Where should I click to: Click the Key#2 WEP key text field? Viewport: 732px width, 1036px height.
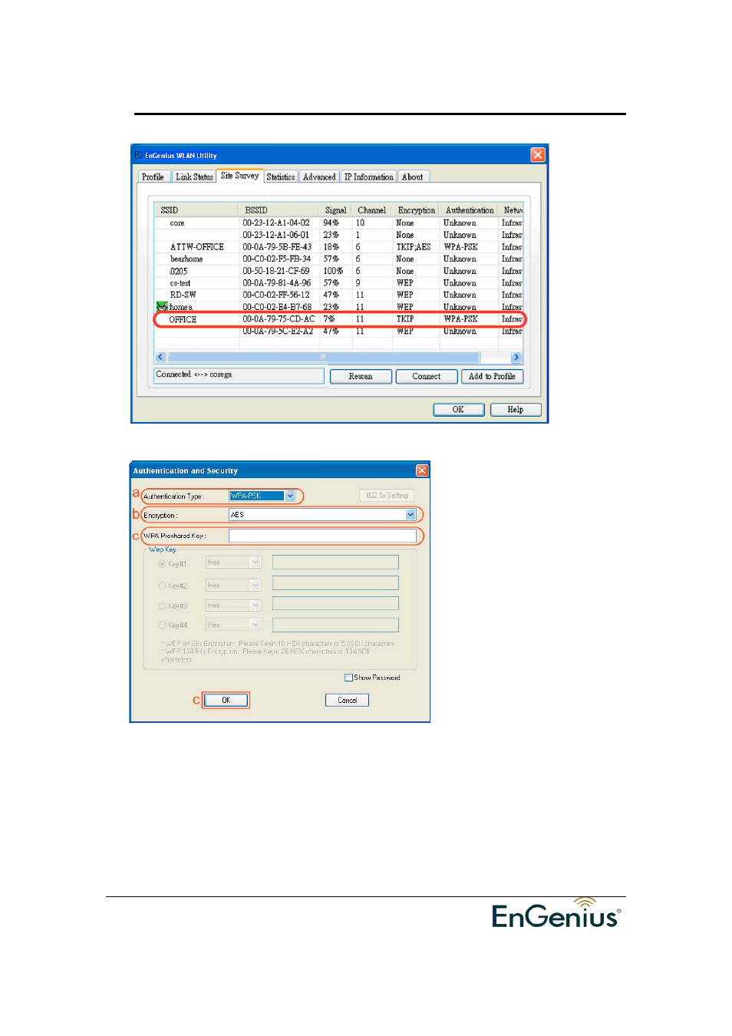point(335,583)
